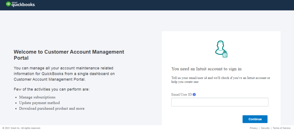Open the Terms of Service link
294x133 pixels.
[282, 128]
